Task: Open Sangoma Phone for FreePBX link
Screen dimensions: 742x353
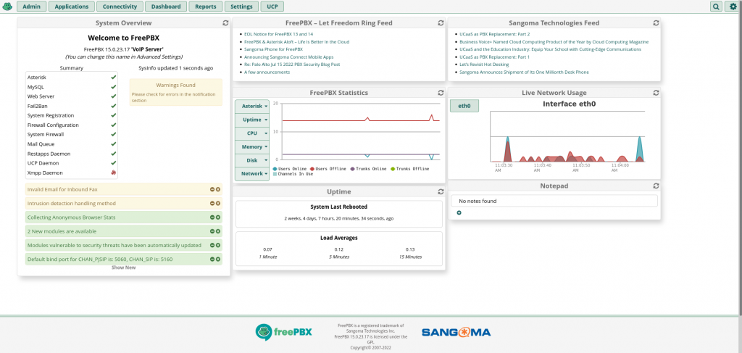Action: 273,49
